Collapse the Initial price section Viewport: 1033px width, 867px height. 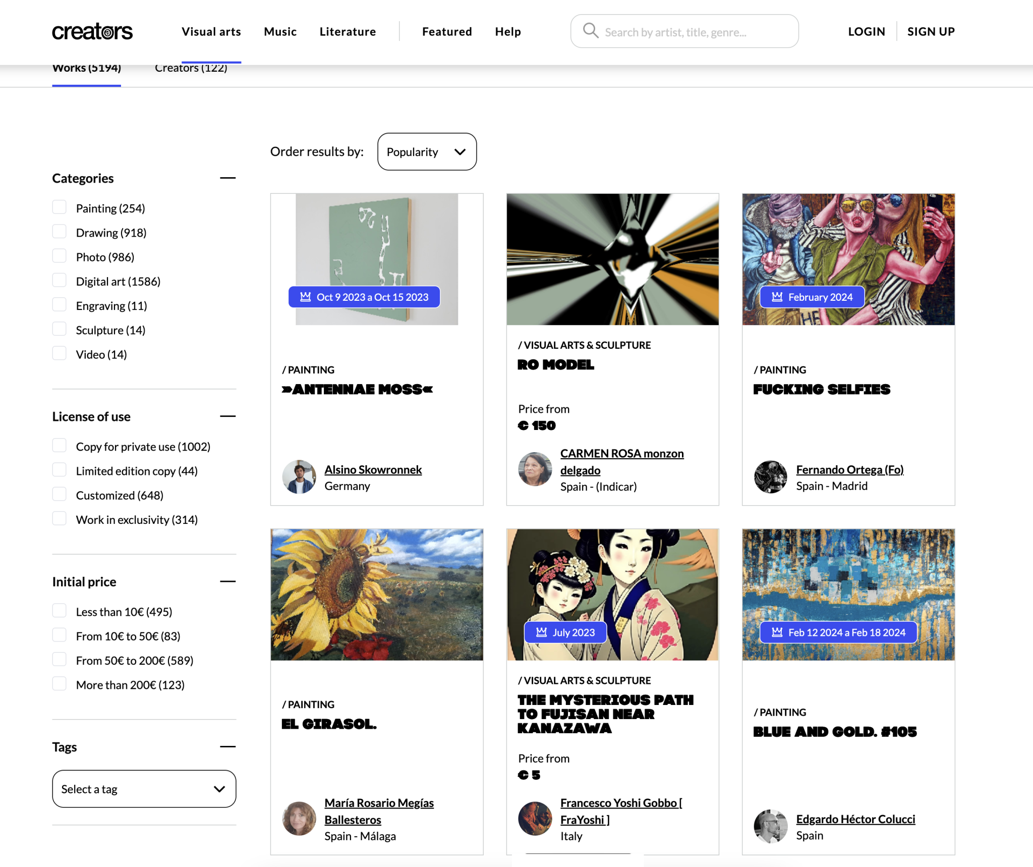pos(228,581)
